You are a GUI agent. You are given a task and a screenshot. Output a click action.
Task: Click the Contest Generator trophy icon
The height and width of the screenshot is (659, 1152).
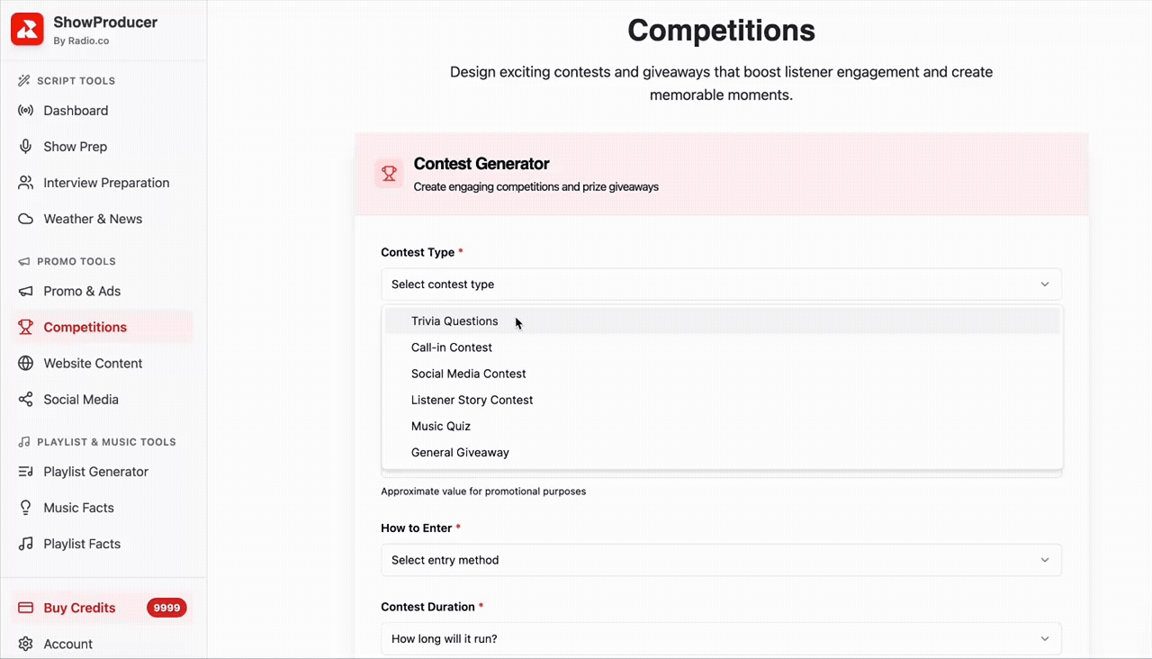tap(389, 174)
